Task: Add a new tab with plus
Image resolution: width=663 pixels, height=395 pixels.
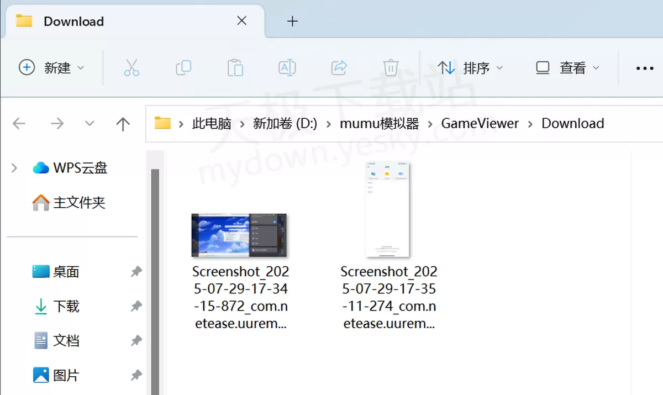Action: coord(293,21)
